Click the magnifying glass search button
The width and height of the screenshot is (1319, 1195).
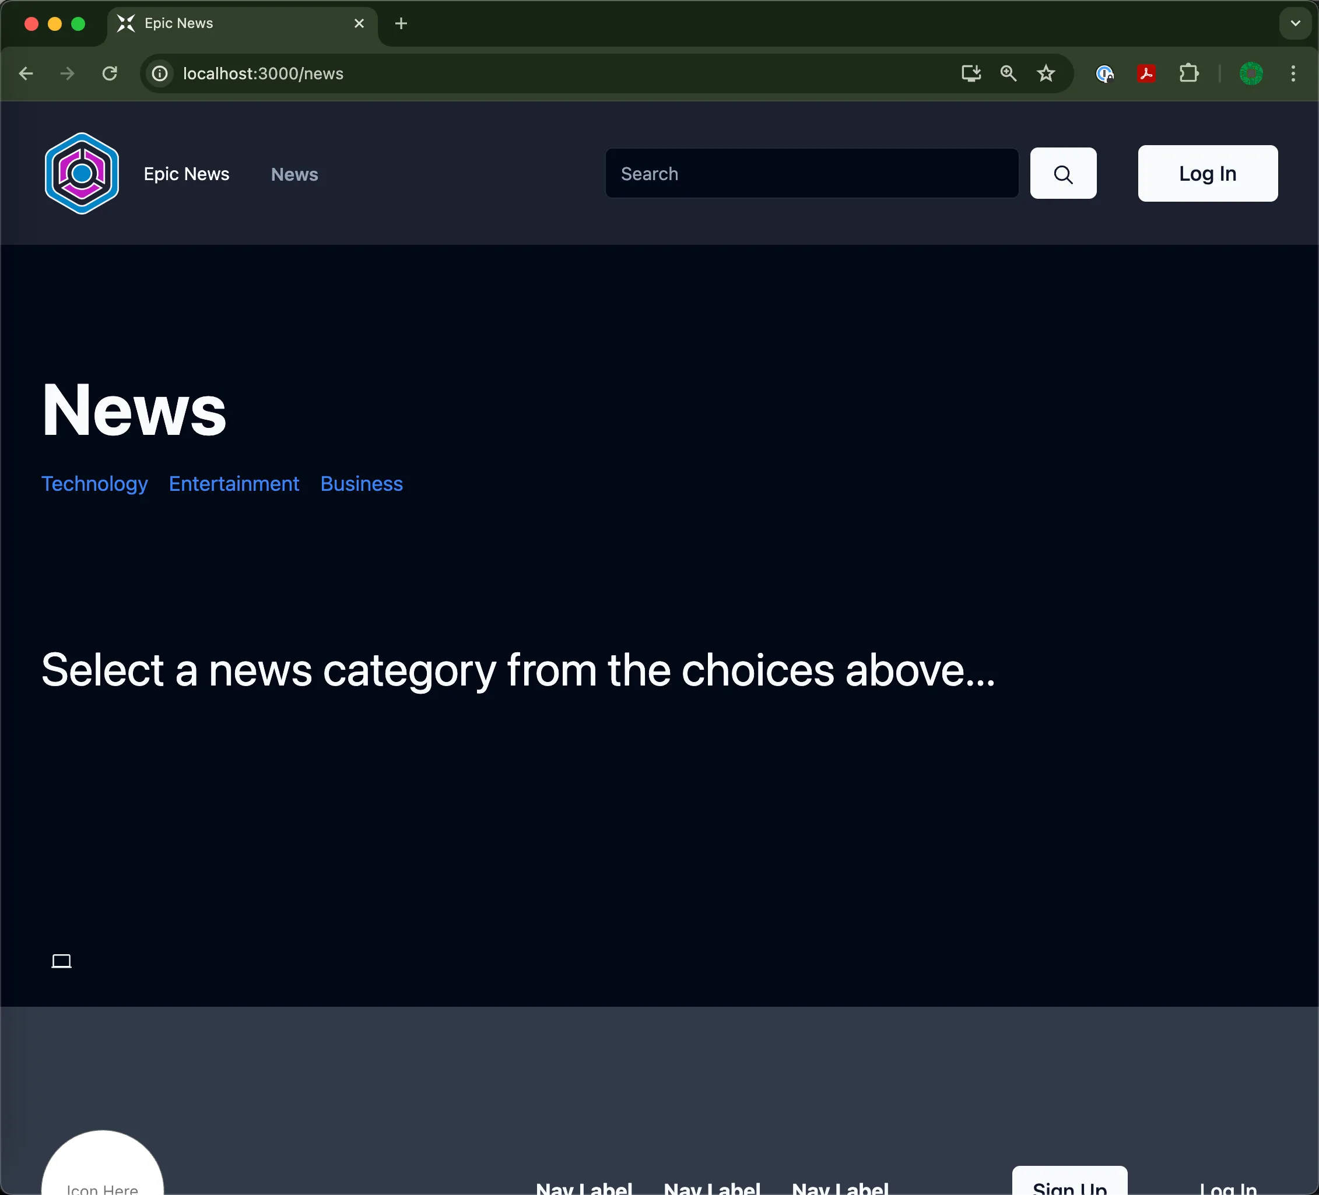point(1063,173)
